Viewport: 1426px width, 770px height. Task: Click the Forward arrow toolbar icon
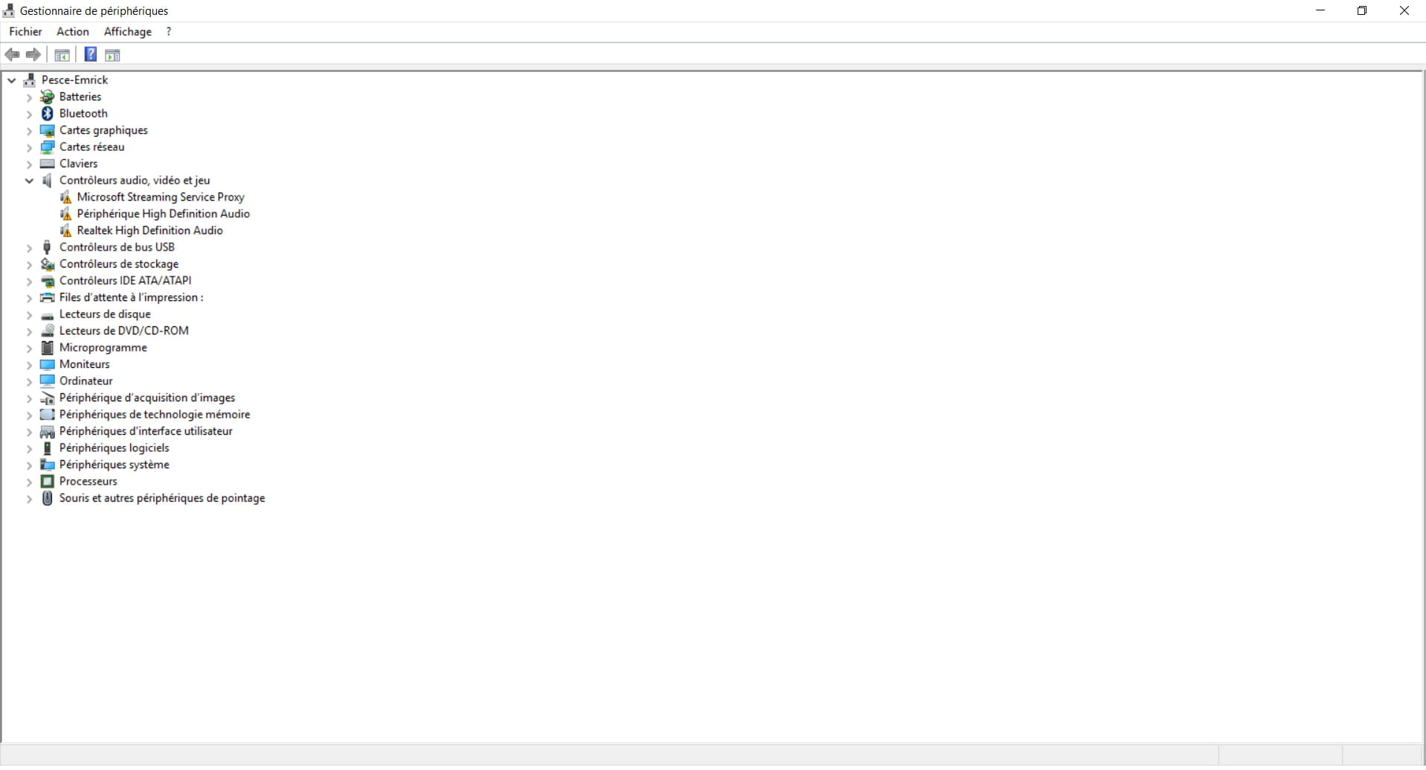33,55
